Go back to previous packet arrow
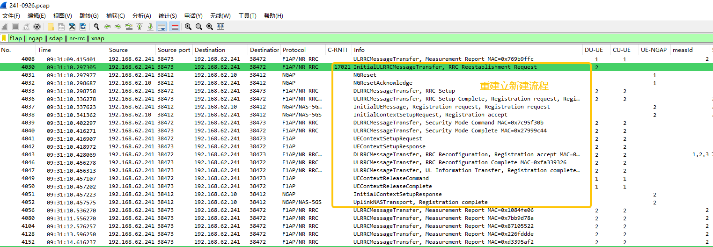Viewport: 713px width, 247px height. click(x=107, y=27)
